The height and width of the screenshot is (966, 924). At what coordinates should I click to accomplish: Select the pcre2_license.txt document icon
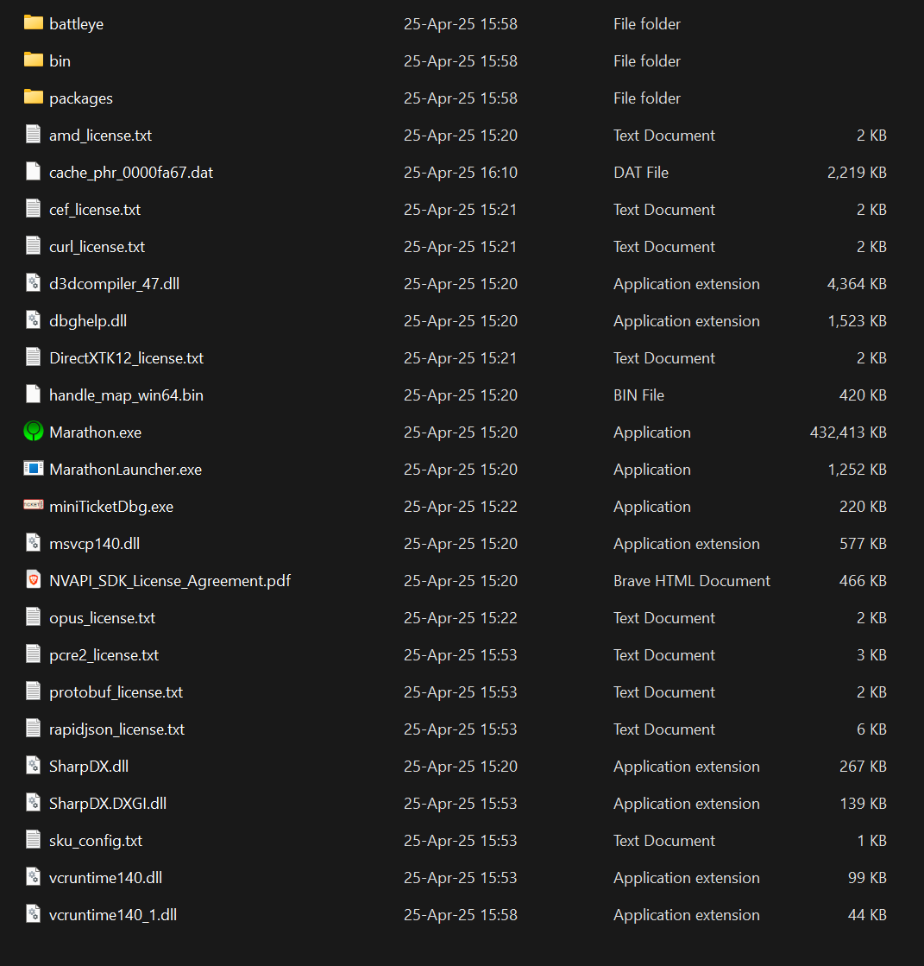(x=34, y=653)
